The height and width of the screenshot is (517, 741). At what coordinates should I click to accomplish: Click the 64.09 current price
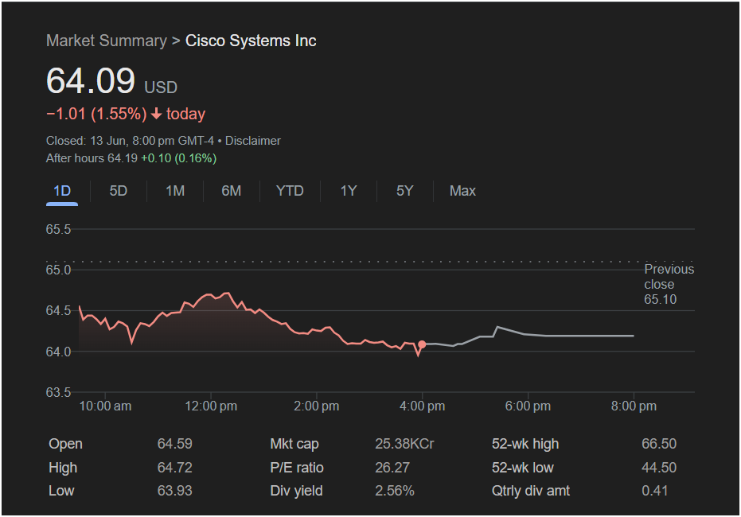tap(91, 81)
